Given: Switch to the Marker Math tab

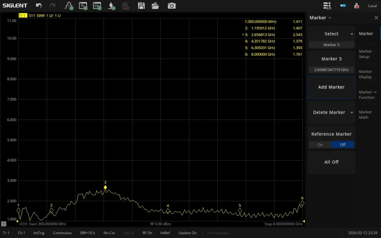Looking at the screenshot, I should [x=365, y=115].
